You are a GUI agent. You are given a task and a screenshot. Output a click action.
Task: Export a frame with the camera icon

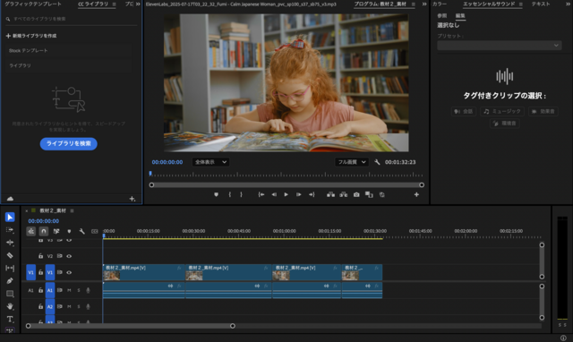[x=356, y=195]
